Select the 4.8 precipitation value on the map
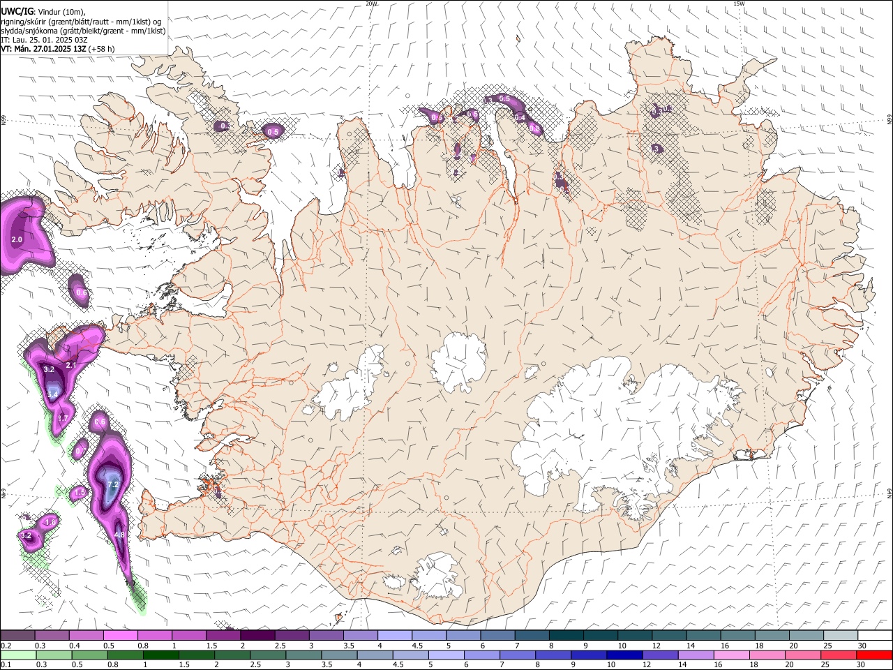This screenshot has width=893, height=670. pyautogui.click(x=119, y=535)
